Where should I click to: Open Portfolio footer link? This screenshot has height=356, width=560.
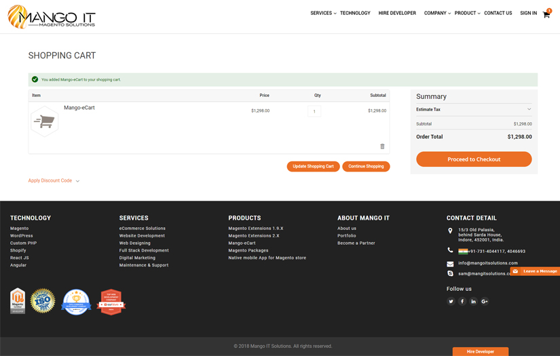point(347,236)
